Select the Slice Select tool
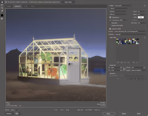This screenshot has width=148, height=116. click(x=2, y=5)
